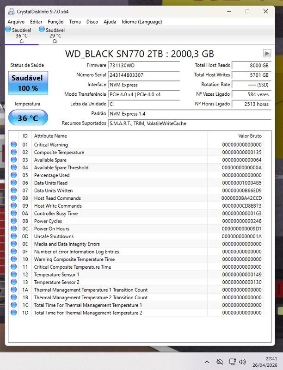Screen dimensions: 283x370
Task: Click the Padrão field NVM Express 1.4
Action: pos(190,114)
